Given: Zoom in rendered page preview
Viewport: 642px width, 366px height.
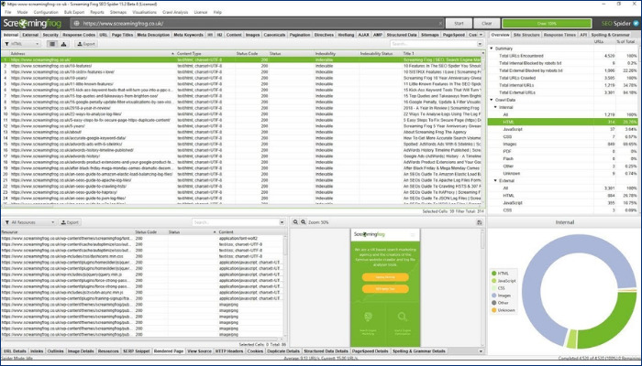Looking at the screenshot, I should coord(304,221).
